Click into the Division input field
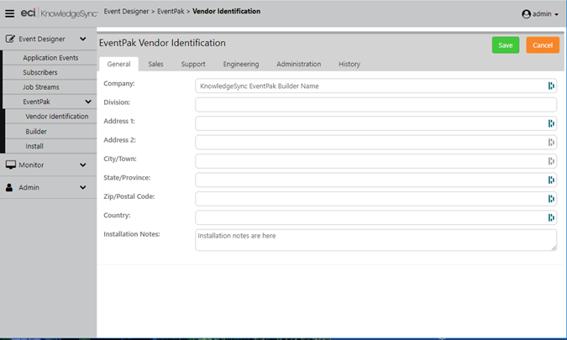Image resolution: width=567 pixels, height=340 pixels. tap(375, 105)
